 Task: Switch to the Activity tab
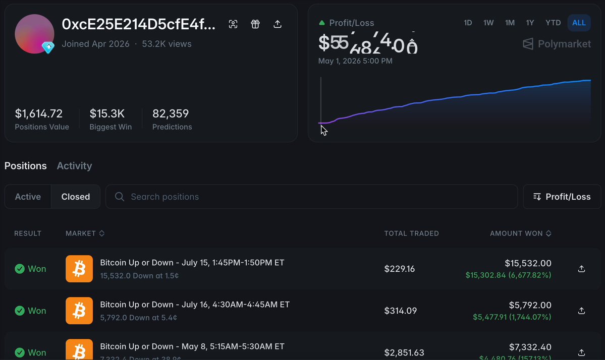[x=75, y=166]
